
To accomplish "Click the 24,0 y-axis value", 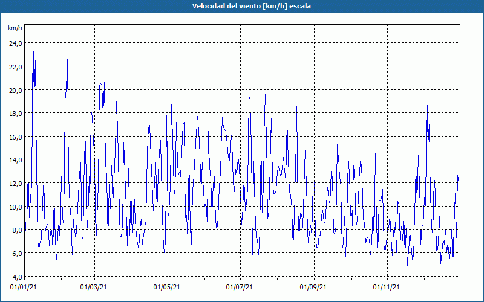I will point(16,43).
